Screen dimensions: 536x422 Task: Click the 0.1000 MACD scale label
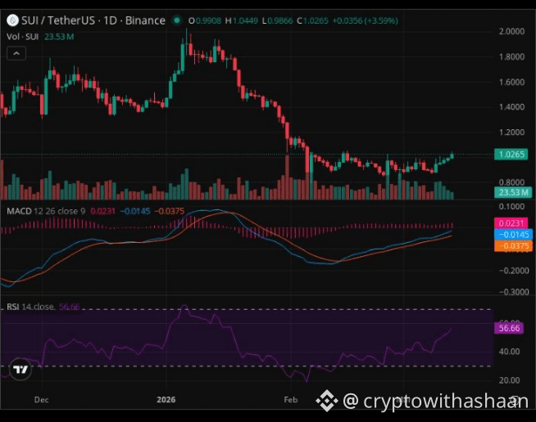pyautogui.click(x=511, y=206)
